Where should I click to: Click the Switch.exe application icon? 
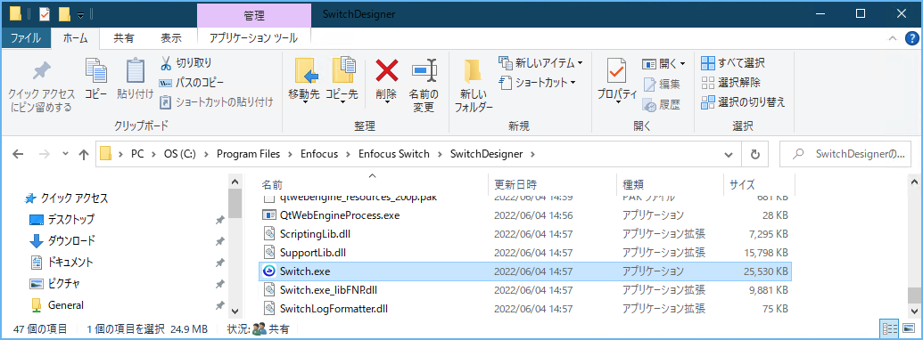pyautogui.click(x=269, y=271)
